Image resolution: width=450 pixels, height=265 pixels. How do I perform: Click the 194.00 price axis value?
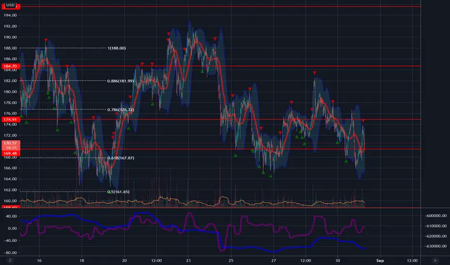[x=10, y=15]
